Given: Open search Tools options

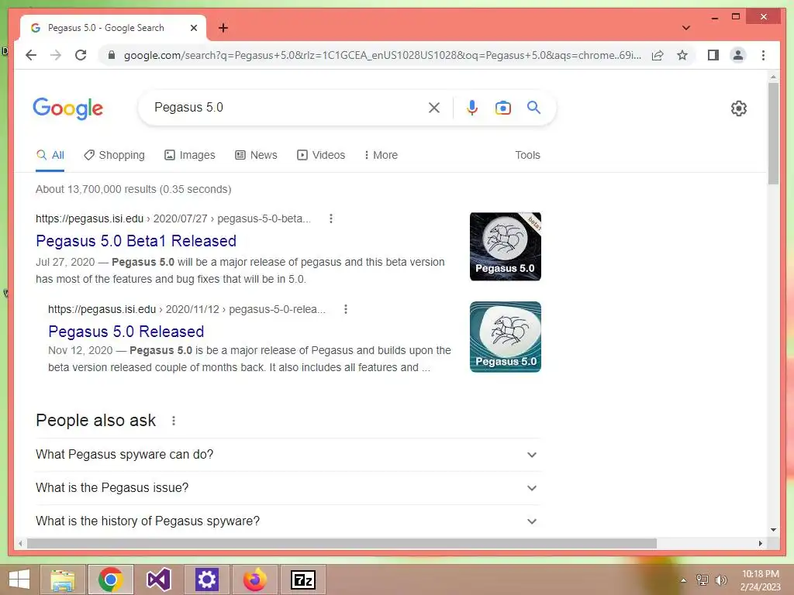Looking at the screenshot, I should pos(527,155).
